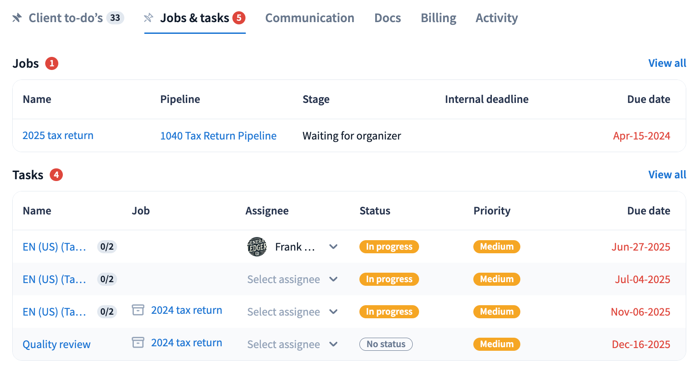This screenshot has width=698, height=372.
Task: Expand the assignee dropdown for Frank
Action: click(333, 247)
